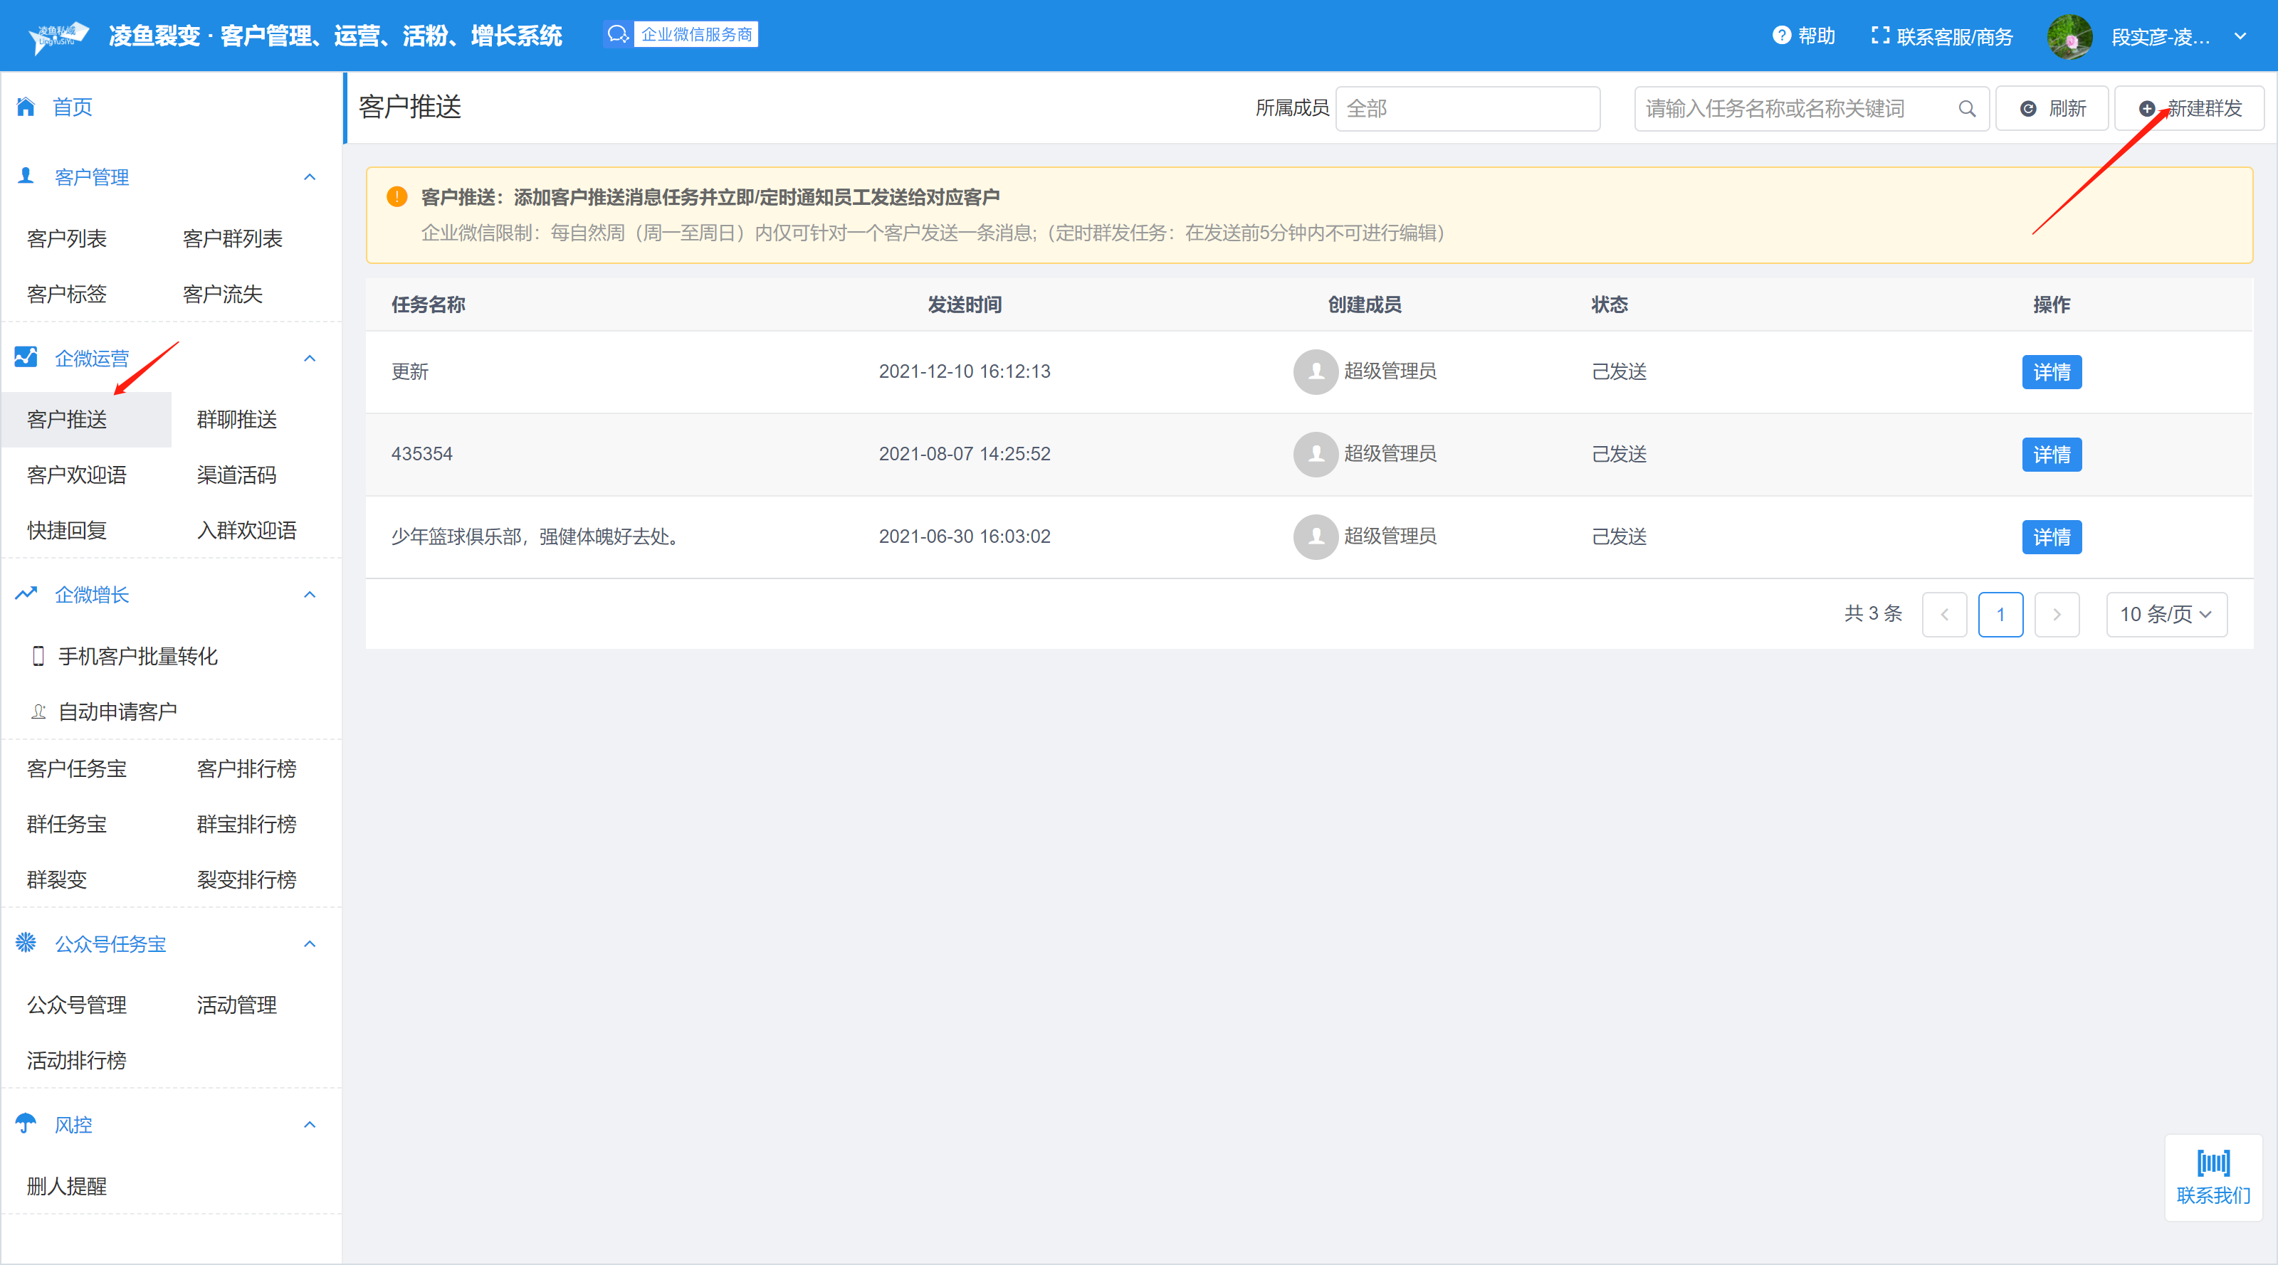View 详情 for the 435354 task
Screen dimensions: 2278x1265
point(2051,455)
